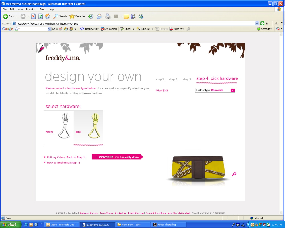285x228 pixels.
Task: Click the 22 blocked popup blocker
Action: pyautogui.click(x=109, y=29)
